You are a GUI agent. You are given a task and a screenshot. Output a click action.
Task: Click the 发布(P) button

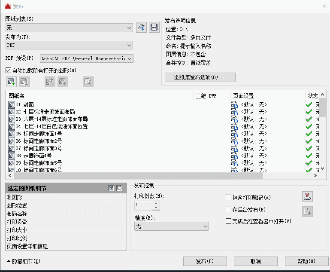pyautogui.click(x=205, y=261)
